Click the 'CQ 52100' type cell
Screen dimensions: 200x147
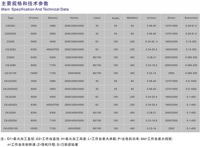[x=10, y=73]
